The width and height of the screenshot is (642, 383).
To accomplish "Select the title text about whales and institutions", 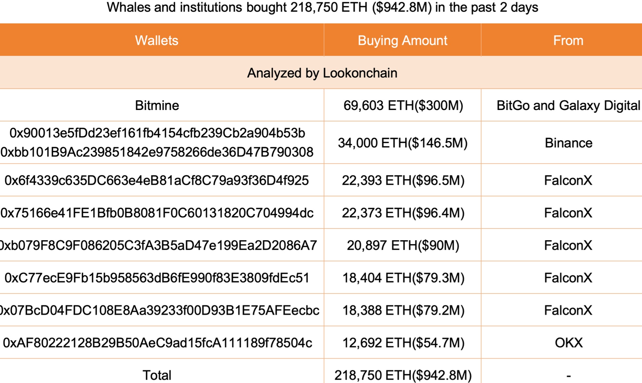I will pyautogui.click(x=322, y=7).
